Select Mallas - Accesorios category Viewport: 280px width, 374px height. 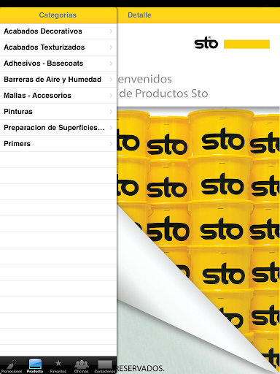[58, 96]
